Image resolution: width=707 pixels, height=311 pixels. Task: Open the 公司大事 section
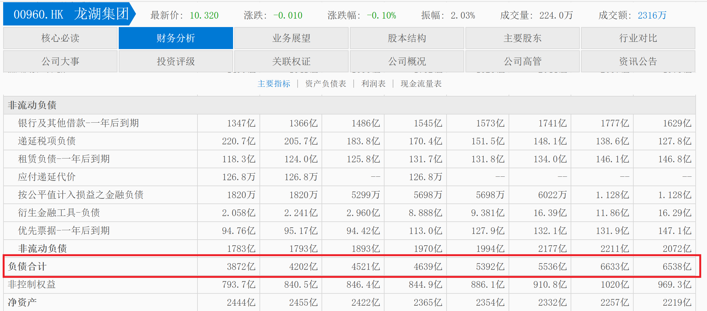tap(60, 61)
